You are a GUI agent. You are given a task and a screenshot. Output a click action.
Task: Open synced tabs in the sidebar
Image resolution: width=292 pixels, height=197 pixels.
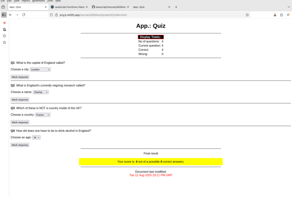4,29
